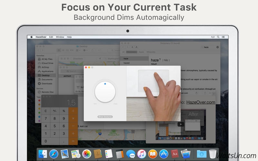Screen dimensions: 258x161
Task: Click the trackpad gesture demo image
Action: 154,93
